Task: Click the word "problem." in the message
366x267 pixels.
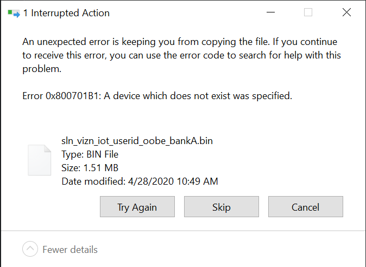Action: (x=42, y=69)
